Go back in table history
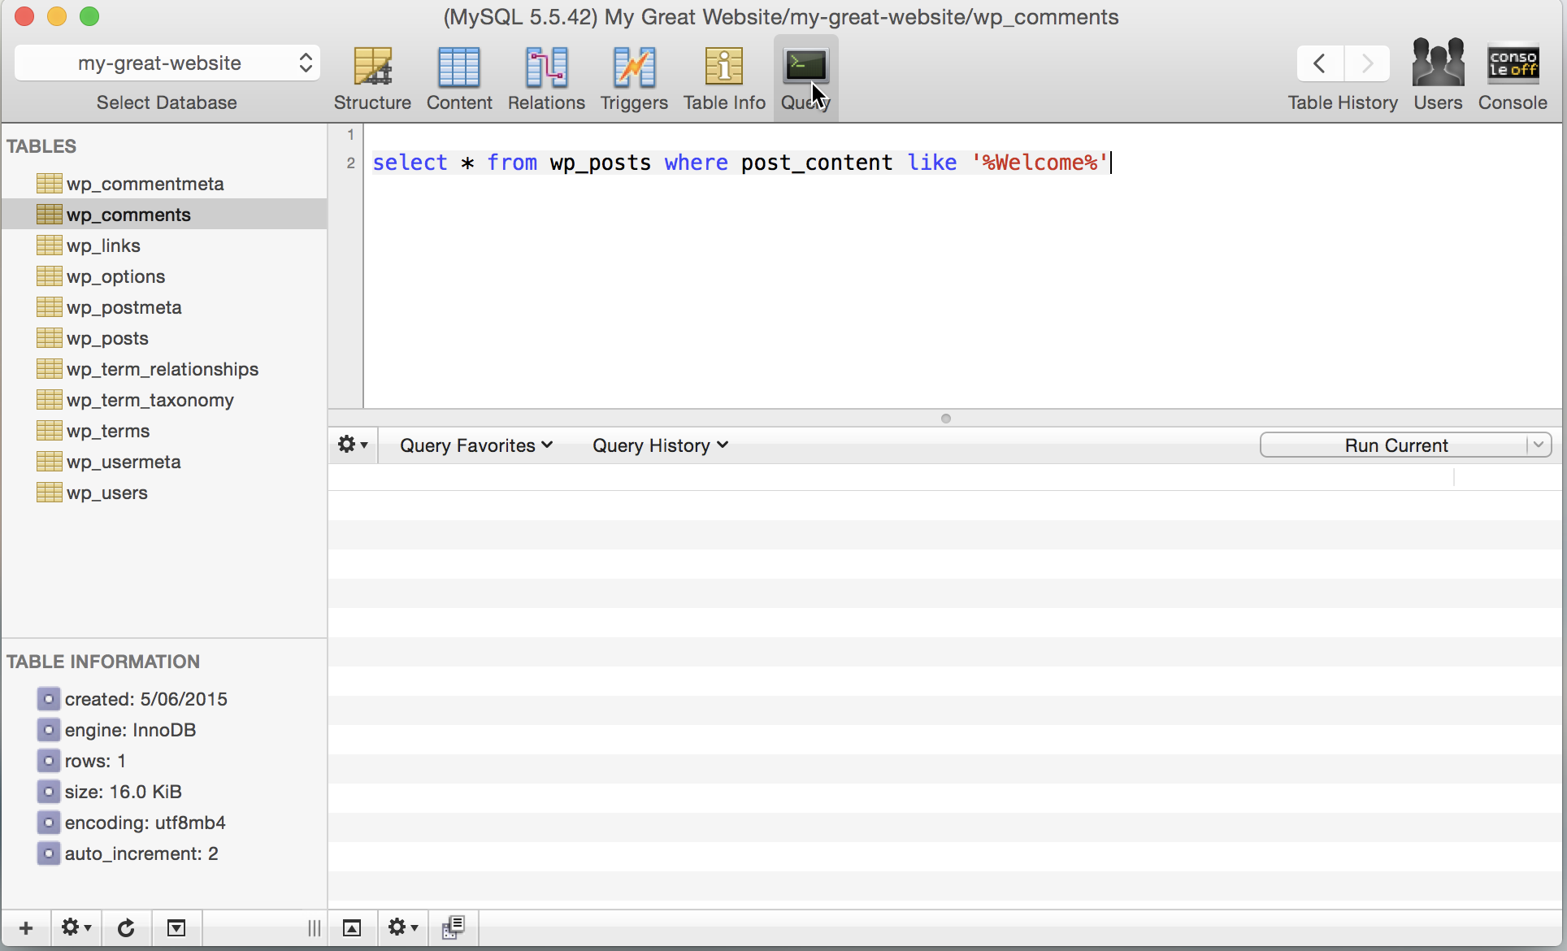 click(1320, 63)
